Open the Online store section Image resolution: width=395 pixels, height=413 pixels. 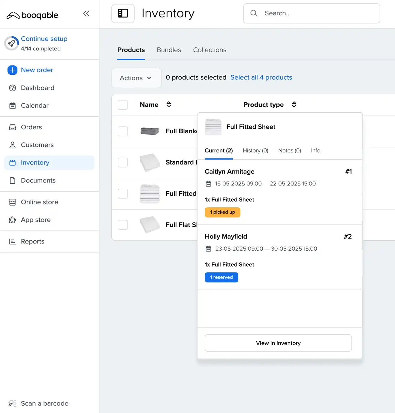(39, 202)
